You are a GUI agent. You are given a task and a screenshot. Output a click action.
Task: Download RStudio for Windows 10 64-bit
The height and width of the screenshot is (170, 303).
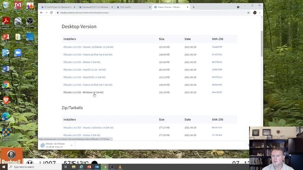83,93
